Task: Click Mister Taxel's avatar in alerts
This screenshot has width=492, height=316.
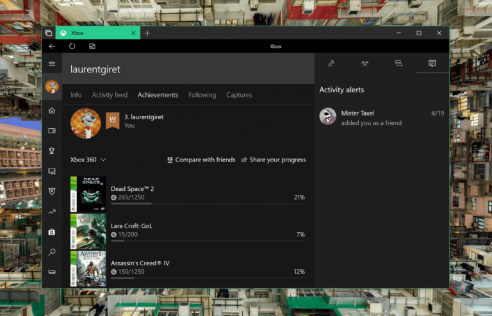Action: (x=327, y=116)
